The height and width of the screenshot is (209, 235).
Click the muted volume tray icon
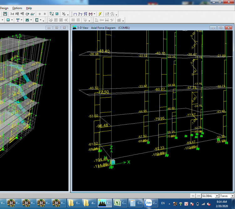click(x=209, y=204)
